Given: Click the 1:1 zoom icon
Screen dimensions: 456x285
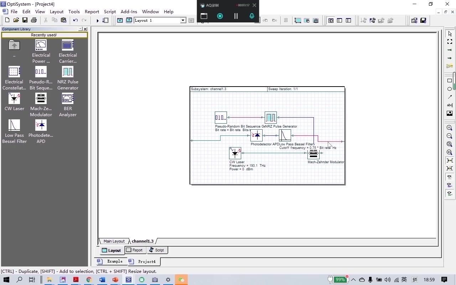Looking at the screenshot, I should click(x=450, y=152).
